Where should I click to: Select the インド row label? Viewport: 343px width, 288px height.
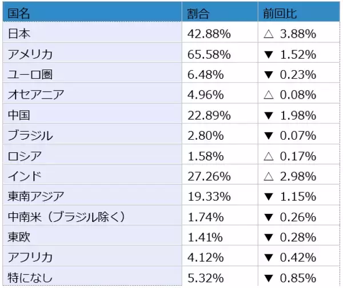[x=25, y=176]
